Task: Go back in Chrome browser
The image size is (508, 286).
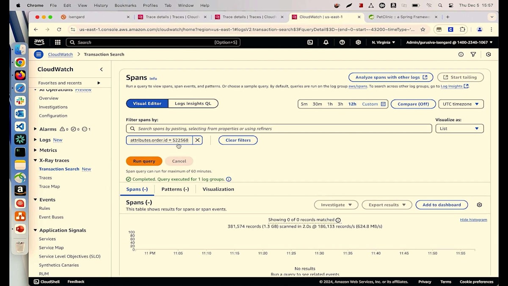Action: [x=36, y=30]
